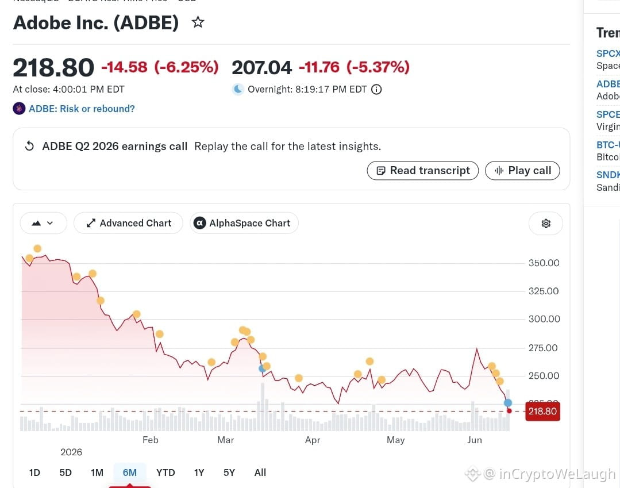The width and height of the screenshot is (620, 488).
Task: Click the replay icon beside earnings call
Action: click(29, 147)
